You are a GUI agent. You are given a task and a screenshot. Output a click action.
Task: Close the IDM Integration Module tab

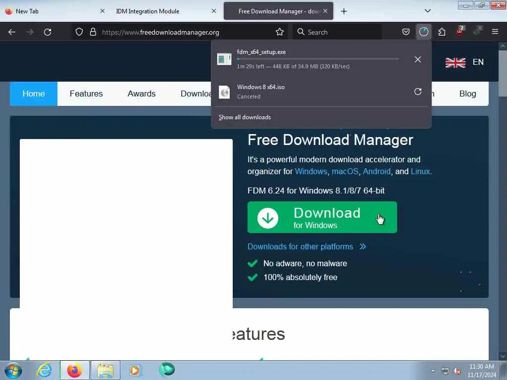[x=214, y=11]
